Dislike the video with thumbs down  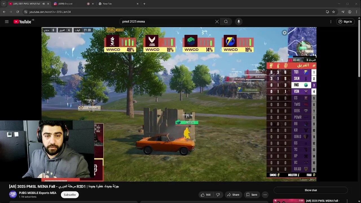click(218, 195)
